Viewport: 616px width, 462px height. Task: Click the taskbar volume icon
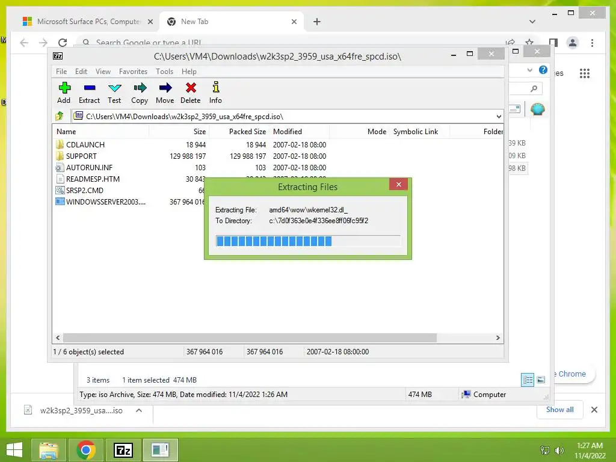pyautogui.click(x=559, y=451)
